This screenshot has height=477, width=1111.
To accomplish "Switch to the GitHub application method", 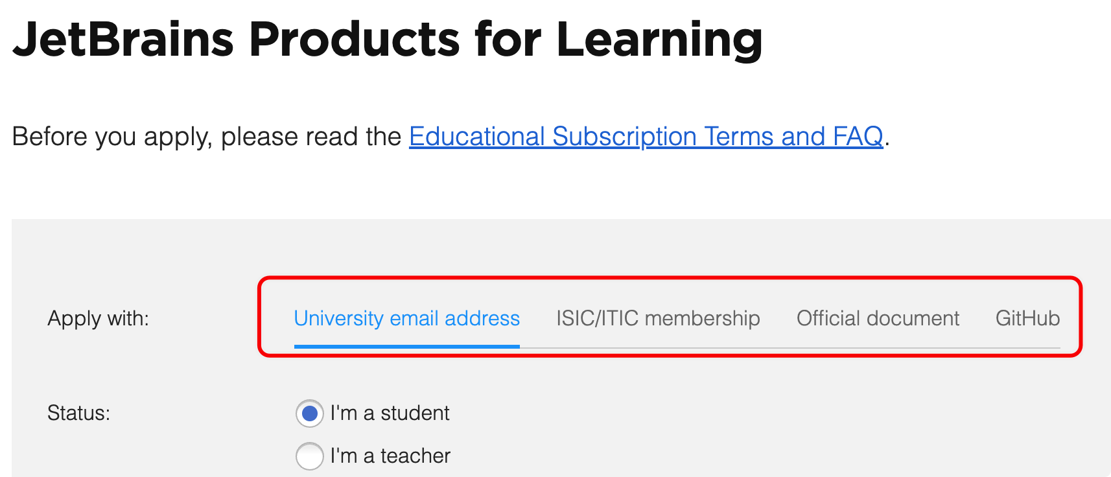I will coord(1027,318).
